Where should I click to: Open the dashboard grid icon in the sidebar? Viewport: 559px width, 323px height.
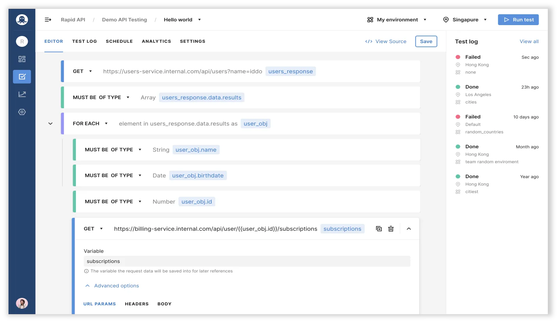click(22, 59)
